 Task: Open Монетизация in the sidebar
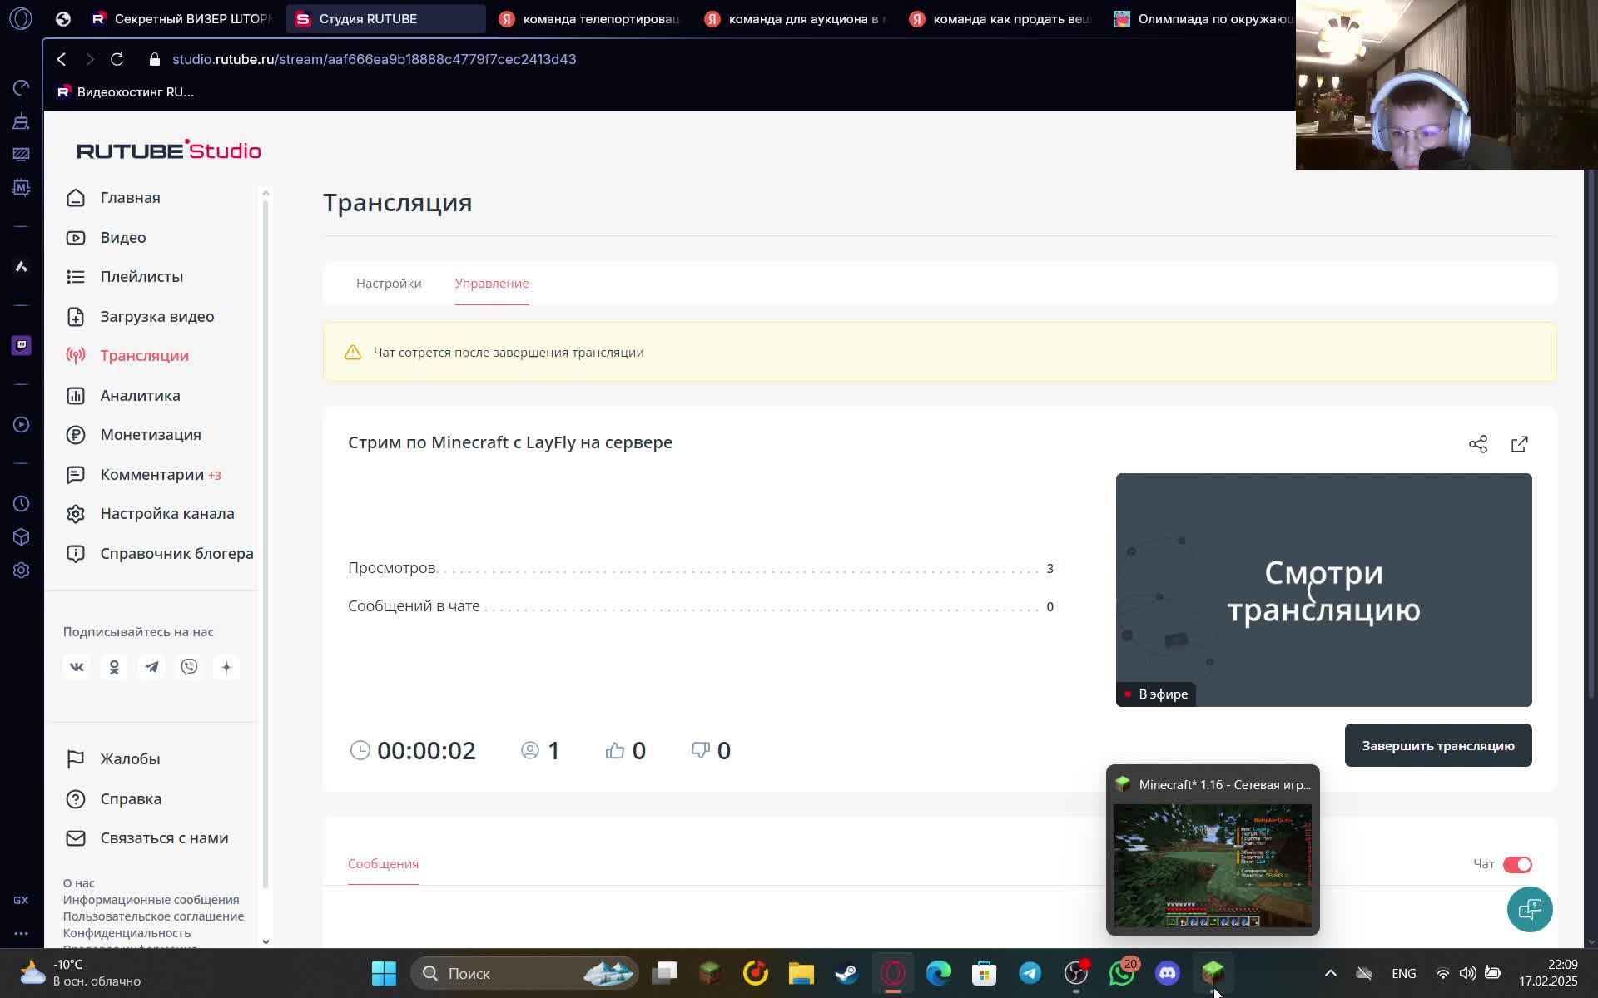[151, 435]
